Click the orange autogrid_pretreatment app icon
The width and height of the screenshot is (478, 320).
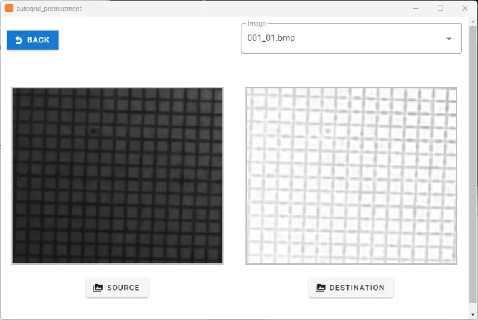point(9,8)
